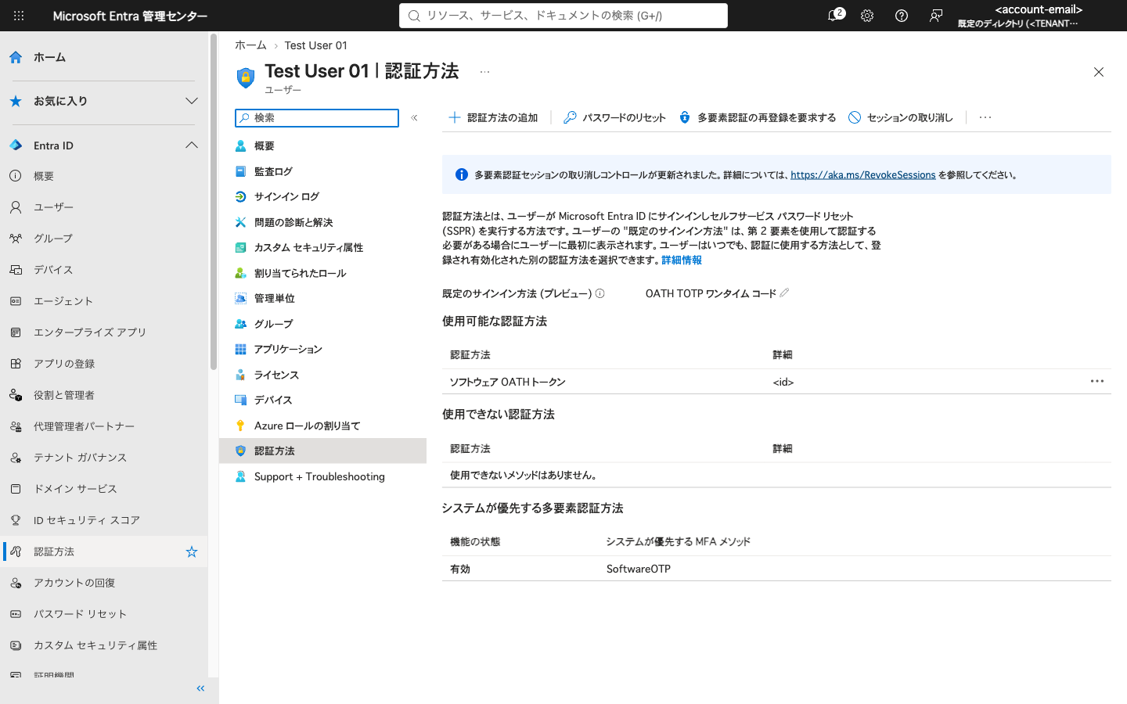Viewport: 1127px width, 704px height.
Task: Click the info icon beside 既定のサインイン方法
Action: 600,294
